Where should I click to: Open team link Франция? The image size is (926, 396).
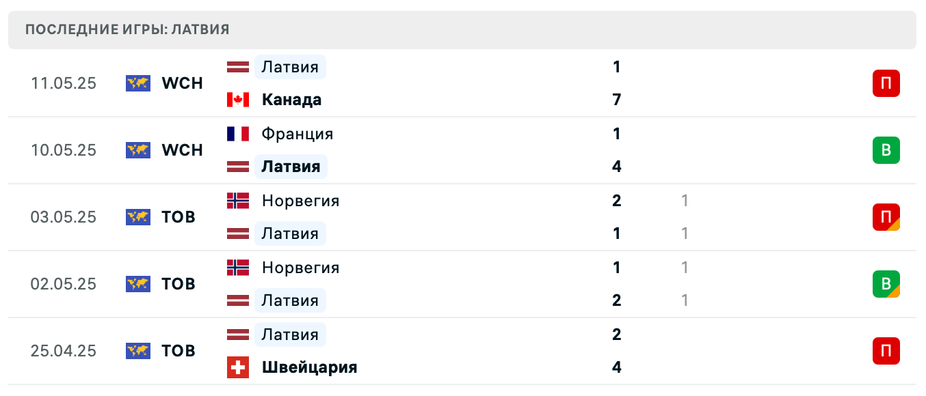point(297,134)
